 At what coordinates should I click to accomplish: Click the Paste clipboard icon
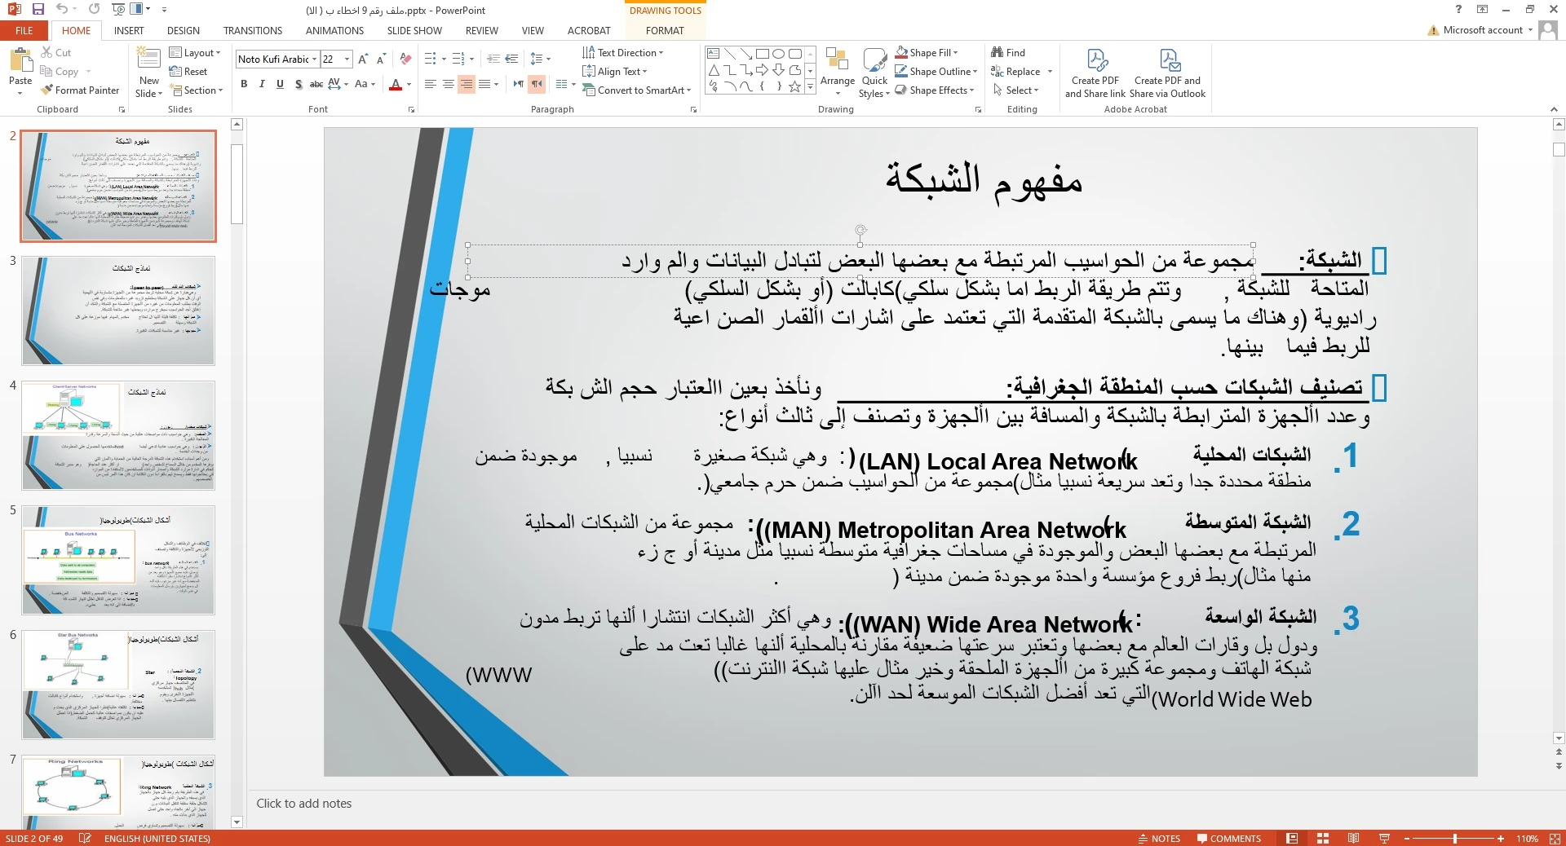pyautogui.click(x=20, y=62)
